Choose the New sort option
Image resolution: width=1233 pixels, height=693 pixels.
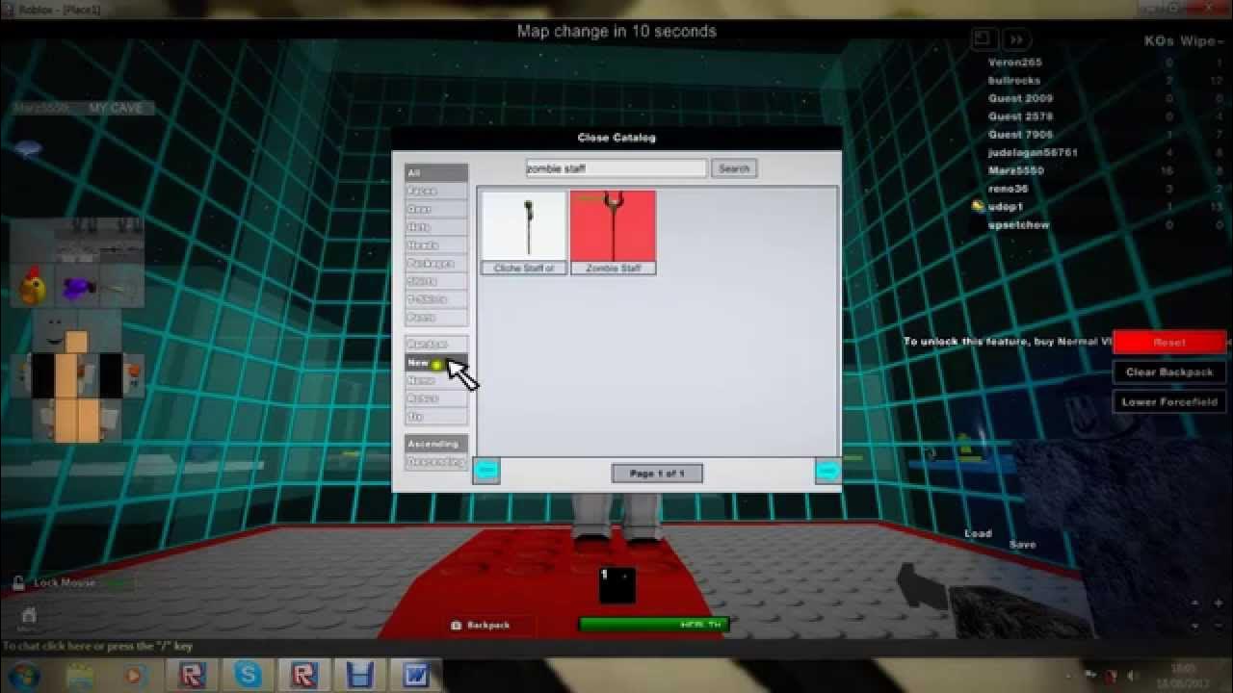436,363
